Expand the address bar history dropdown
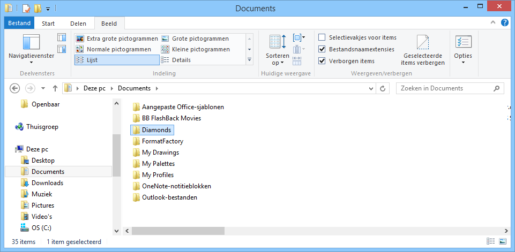The image size is (515, 252). tap(371, 89)
